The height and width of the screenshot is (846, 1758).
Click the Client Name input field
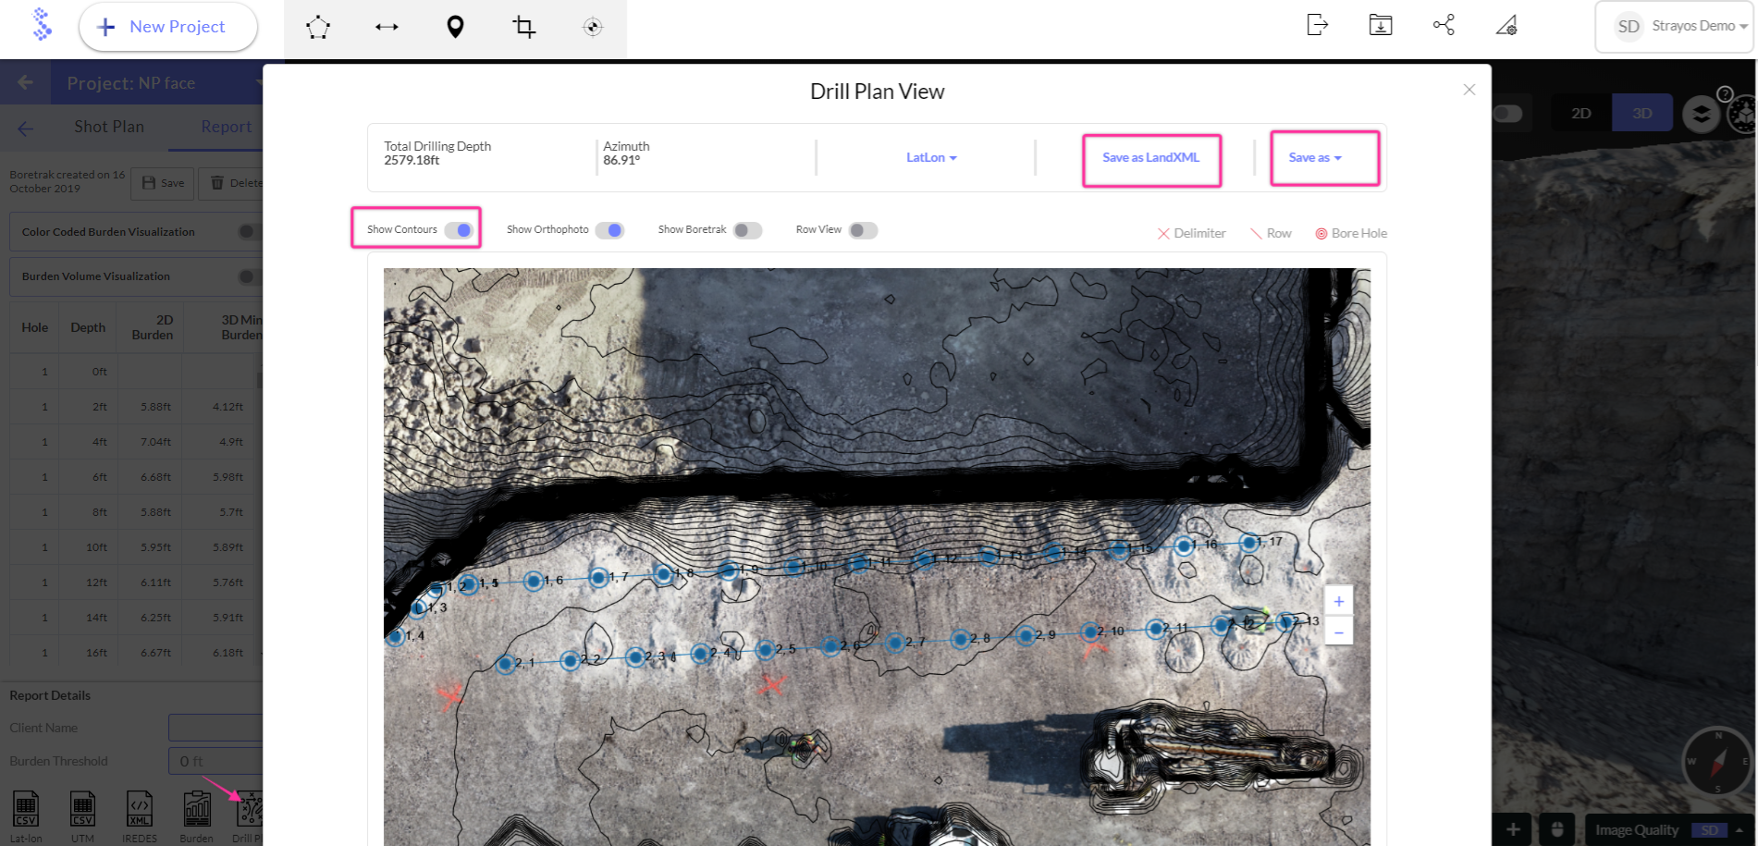click(215, 728)
